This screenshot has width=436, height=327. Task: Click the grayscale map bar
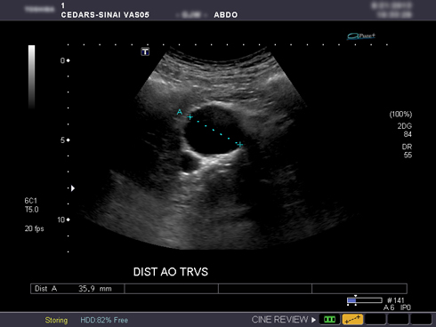(31, 76)
